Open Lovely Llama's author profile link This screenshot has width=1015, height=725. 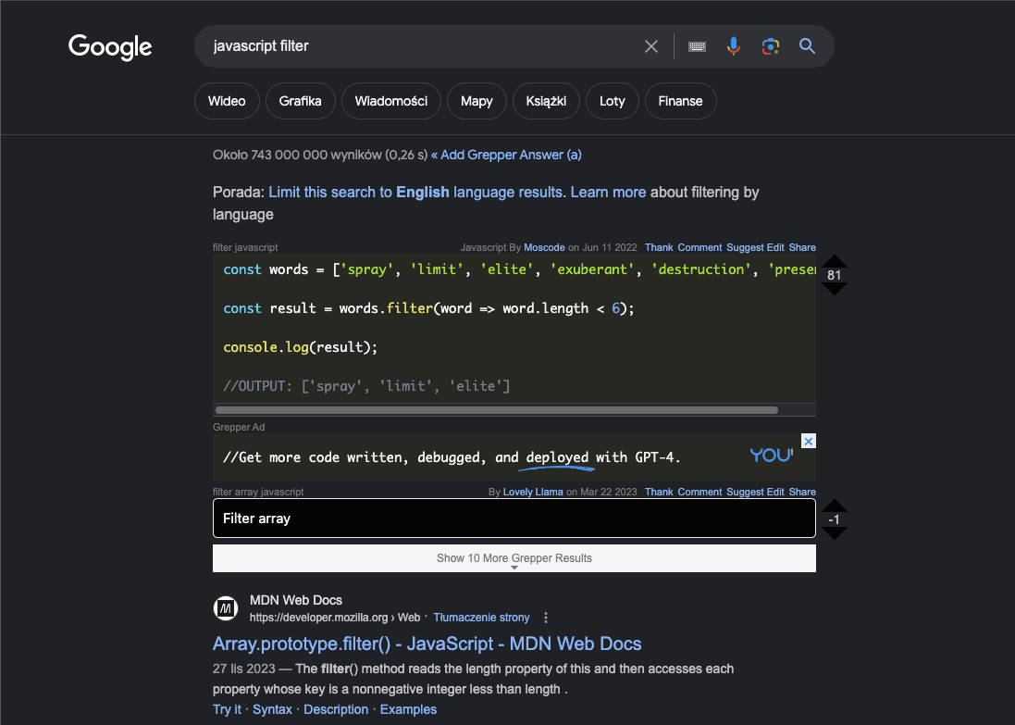click(x=533, y=492)
